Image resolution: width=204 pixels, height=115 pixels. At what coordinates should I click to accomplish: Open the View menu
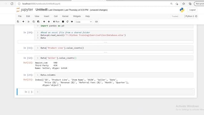37,16
